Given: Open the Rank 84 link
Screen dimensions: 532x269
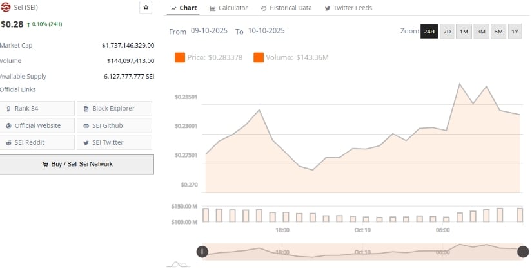Looking at the screenshot, I should tap(37, 108).
